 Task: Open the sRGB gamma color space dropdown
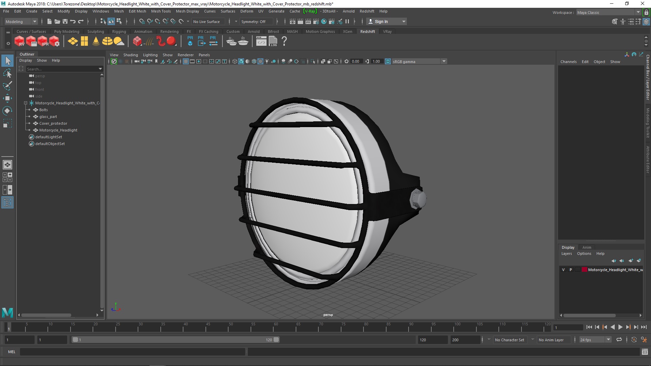coord(444,61)
